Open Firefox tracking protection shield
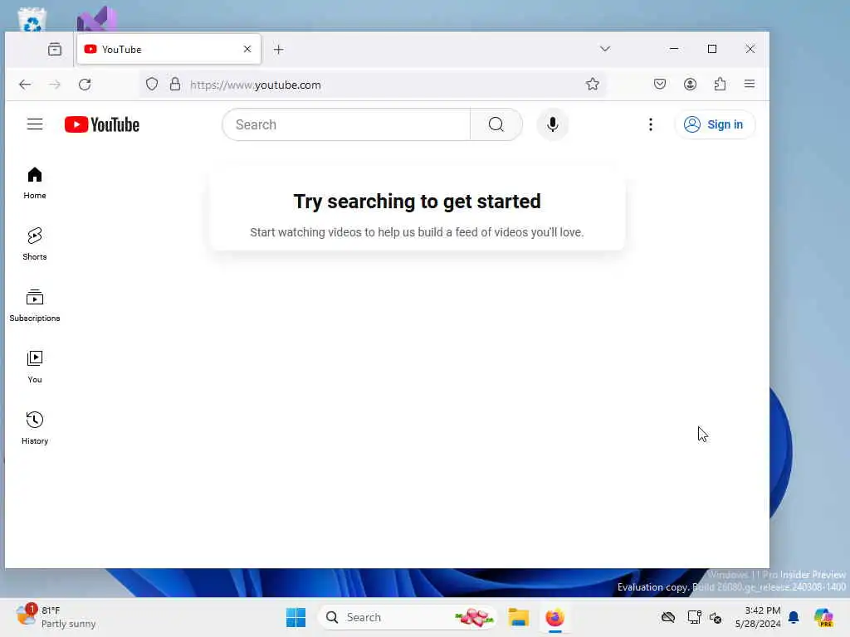 coord(152,84)
